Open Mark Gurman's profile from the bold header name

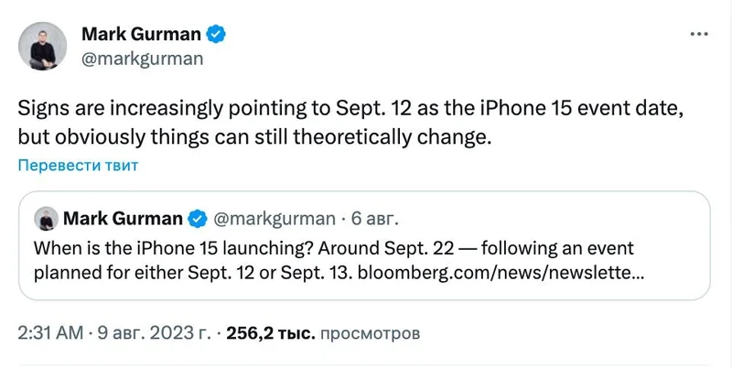pos(141,35)
